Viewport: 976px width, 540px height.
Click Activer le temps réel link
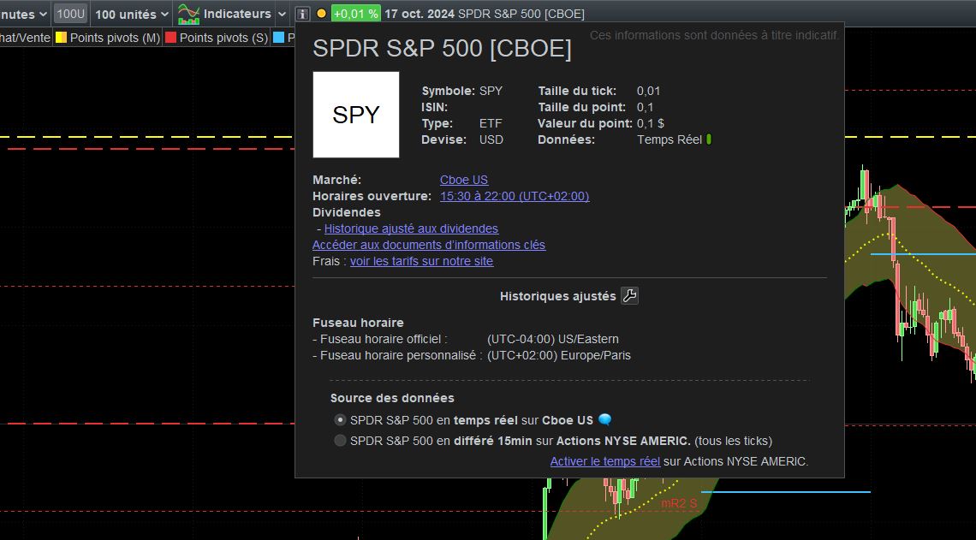pos(605,461)
